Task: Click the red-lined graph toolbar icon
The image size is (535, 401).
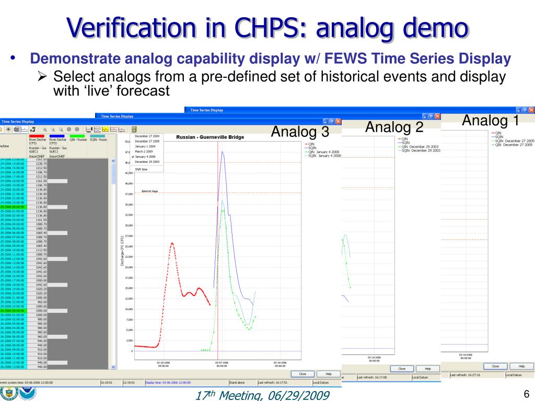Action: [113, 129]
